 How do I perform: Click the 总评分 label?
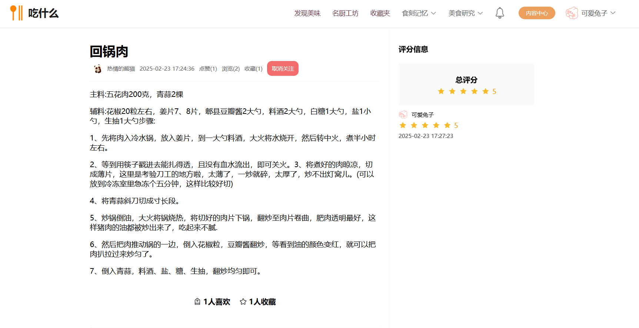click(x=466, y=80)
